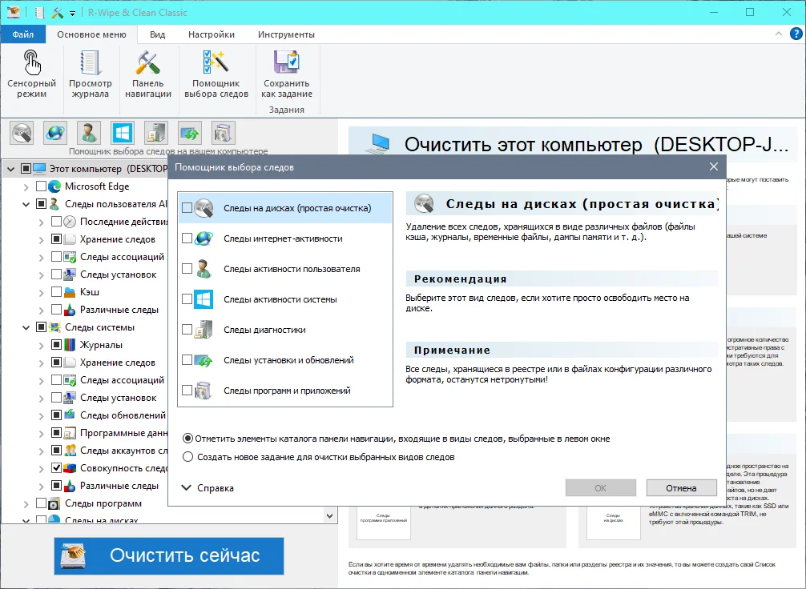
Task: Click the Следы программ приложений thumbnail in background
Action: (x=384, y=521)
